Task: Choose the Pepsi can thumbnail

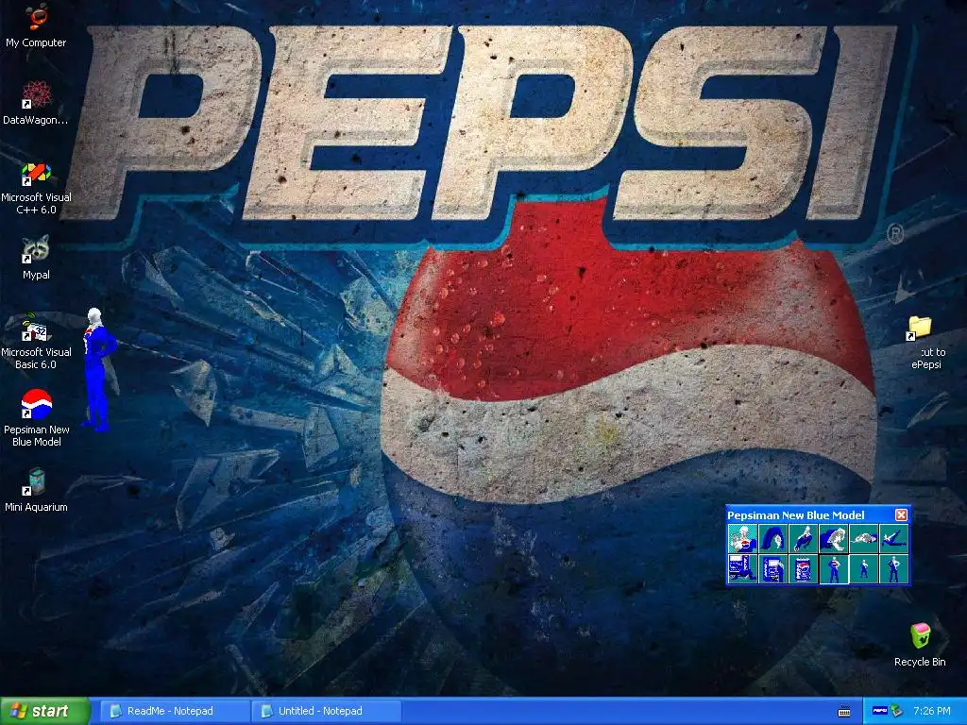Action: point(803,568)
